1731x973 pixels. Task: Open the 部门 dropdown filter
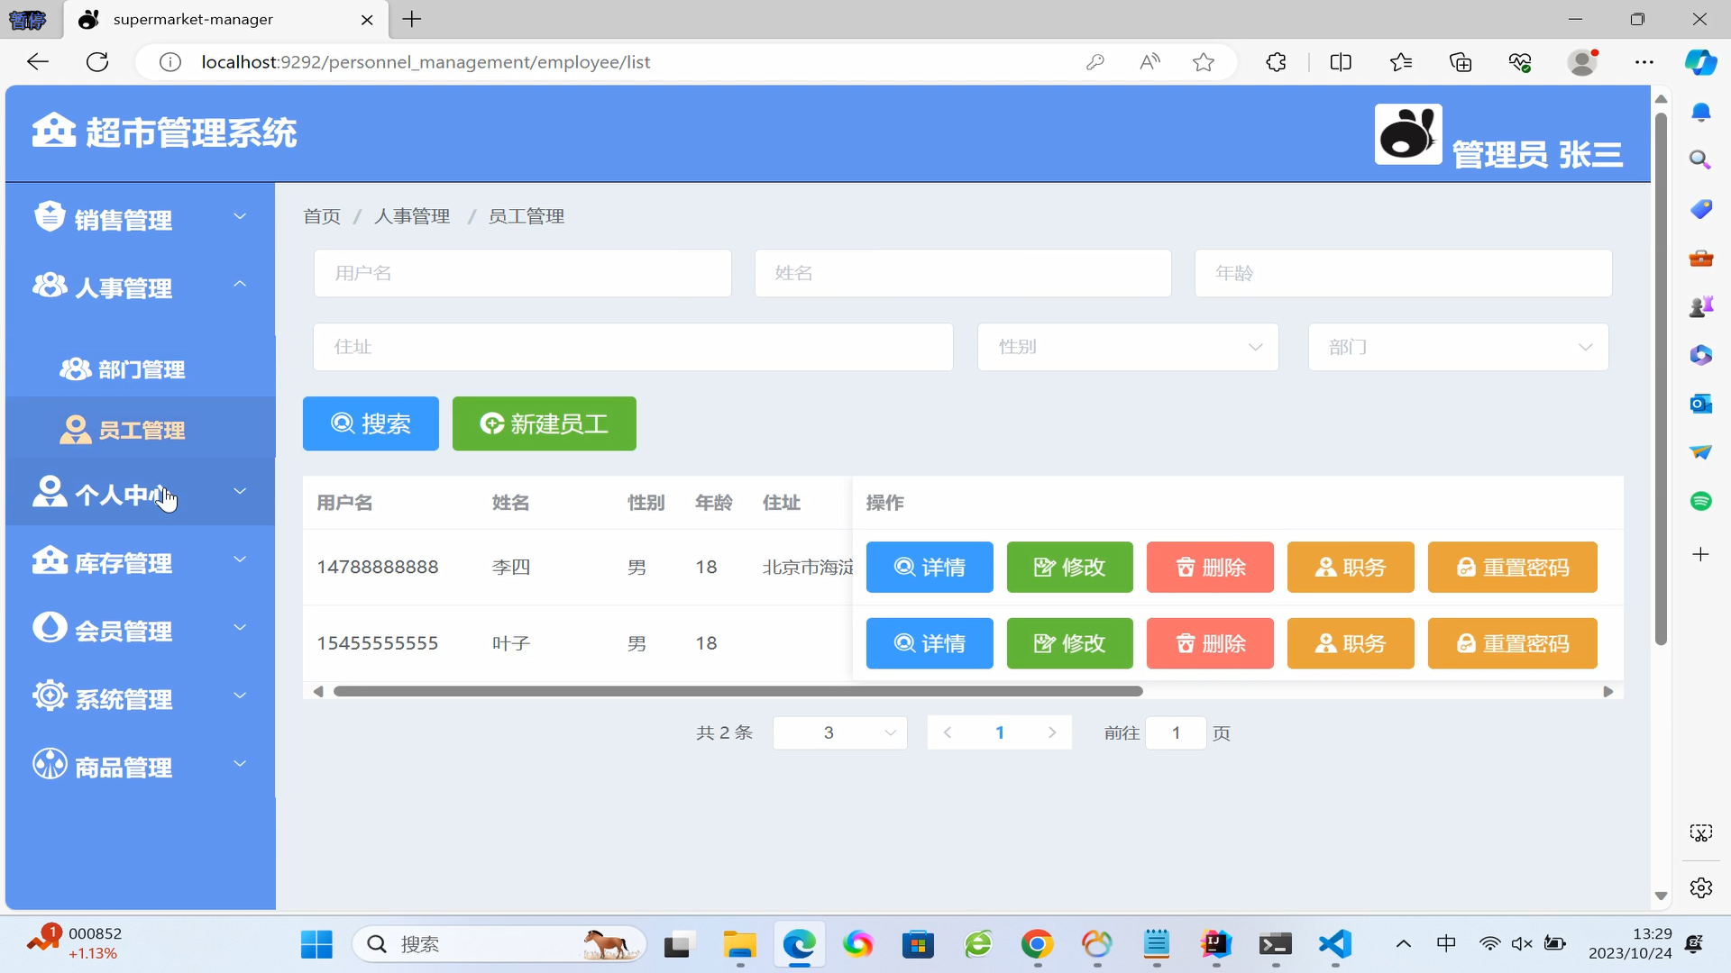click(1458, 347)
